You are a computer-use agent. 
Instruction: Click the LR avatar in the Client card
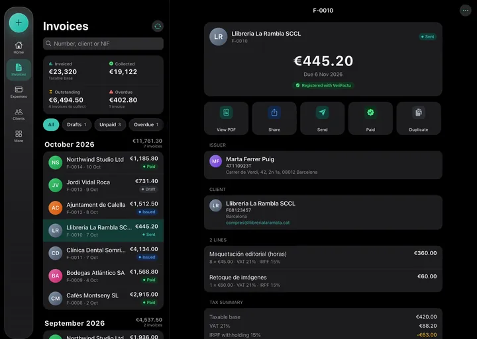(215, 206)
